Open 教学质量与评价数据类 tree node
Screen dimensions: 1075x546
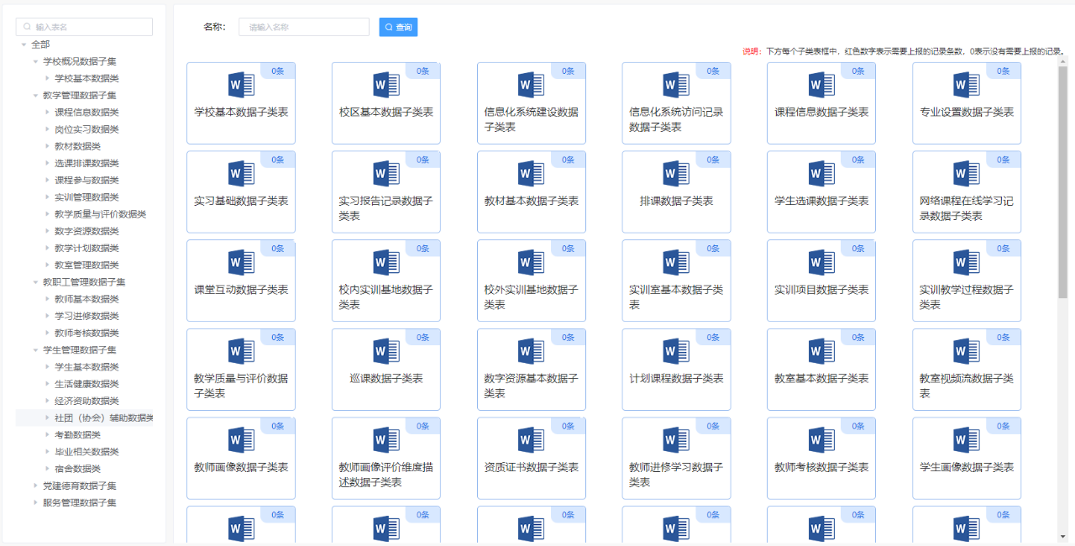click(100, 214)
